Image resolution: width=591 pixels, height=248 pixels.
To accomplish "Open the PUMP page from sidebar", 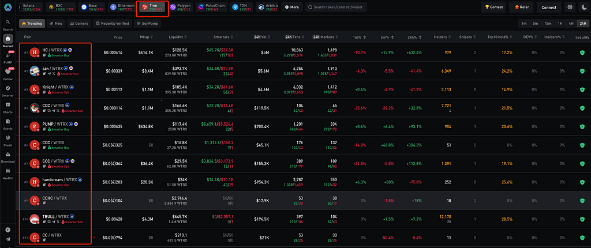I will [8, 58].
